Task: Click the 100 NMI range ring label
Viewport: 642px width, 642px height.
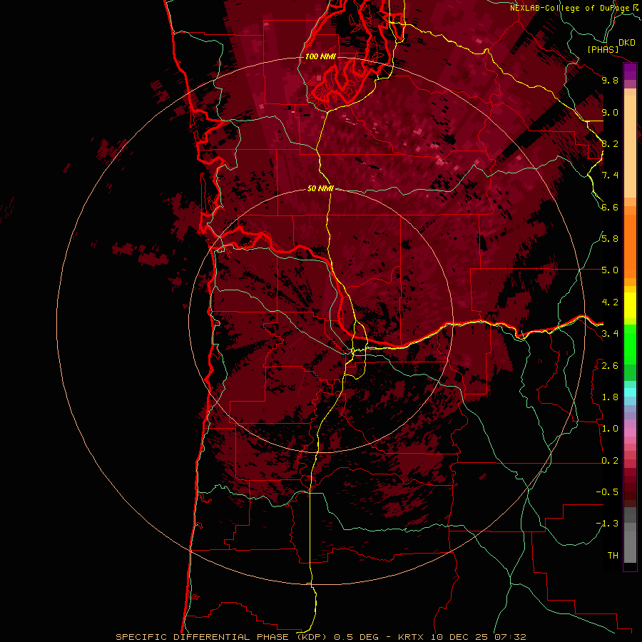Action: tap(320, 56)
